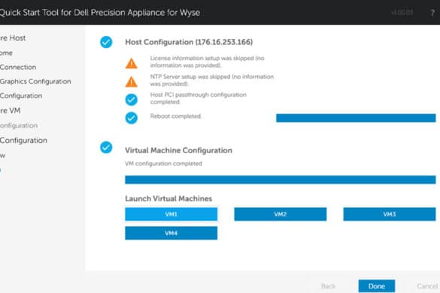Click the 'Reboot completed' text
The width and height of the screenshot is (440, 293).
coord(176,116)
